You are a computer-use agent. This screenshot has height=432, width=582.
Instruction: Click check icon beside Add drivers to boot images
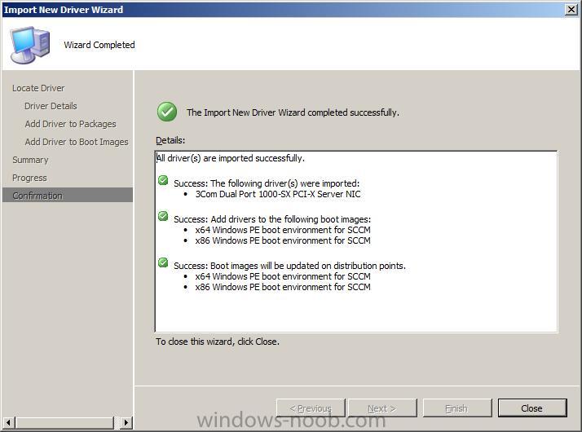click(x=163, y=216)
